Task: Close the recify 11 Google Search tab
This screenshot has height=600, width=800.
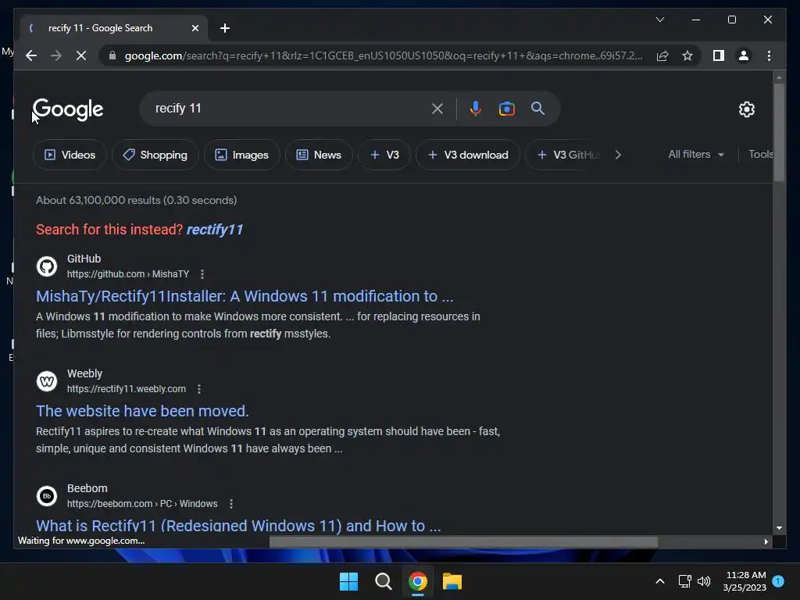Action: pyautogui.click(x=195, y=28)
